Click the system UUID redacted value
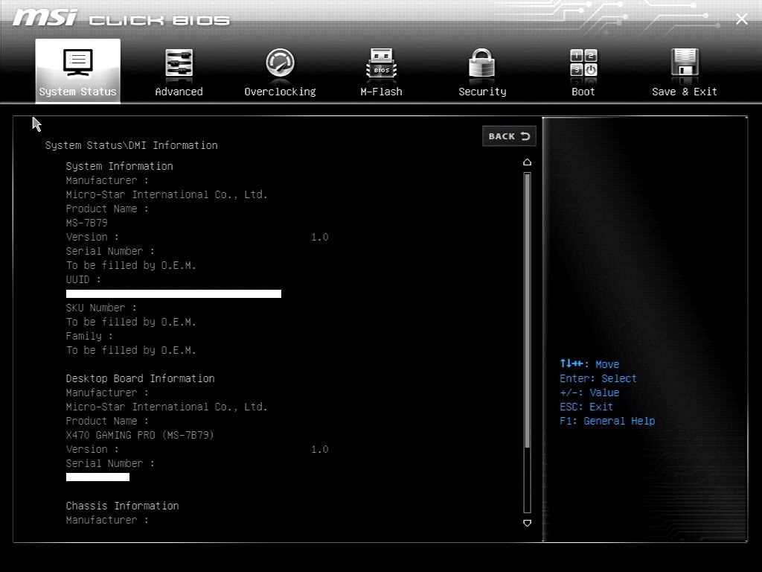This screenshot has width=762, height=572. (173, 293)
